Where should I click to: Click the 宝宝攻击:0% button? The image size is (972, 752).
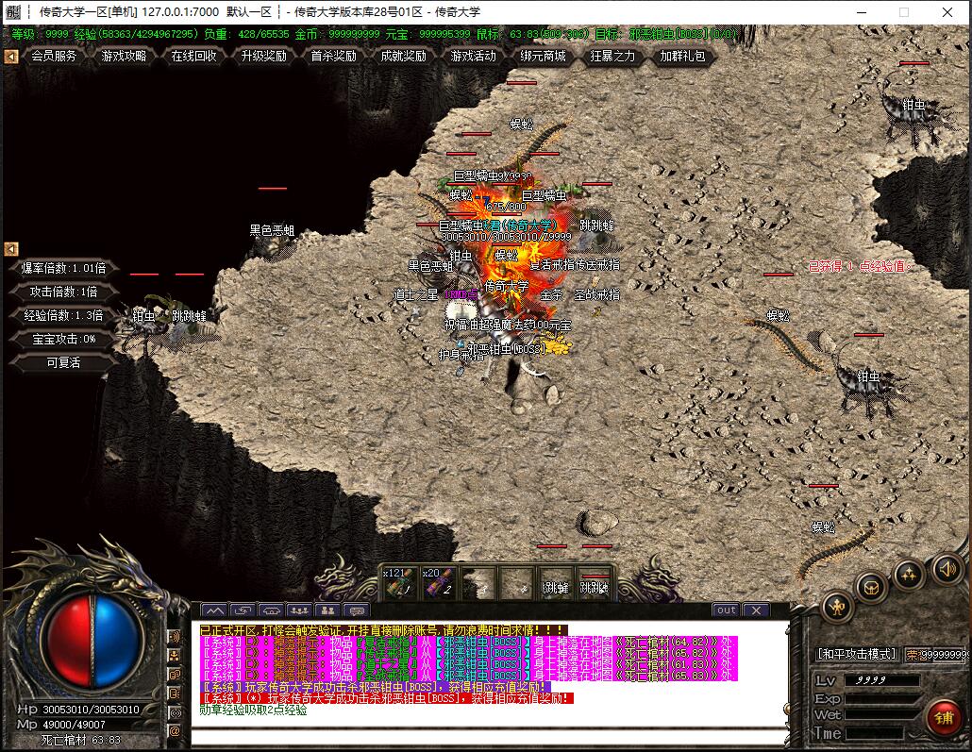[63, 339]
